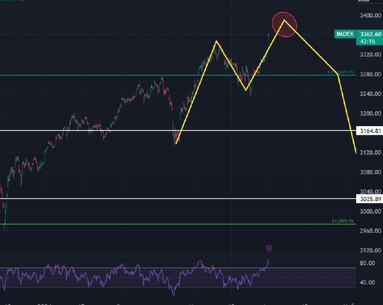Click the 3000.00 price axis label
The width and height of the screenshot is (383, 305).
coord(370,211)
